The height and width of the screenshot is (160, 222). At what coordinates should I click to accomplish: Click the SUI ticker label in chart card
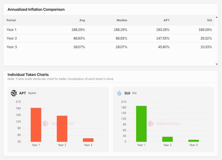[x=127, y=93]
